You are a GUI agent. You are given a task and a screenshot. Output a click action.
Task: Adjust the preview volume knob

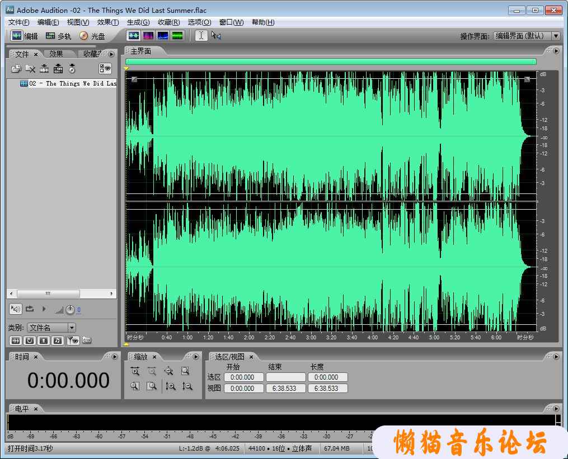[71, 310]
